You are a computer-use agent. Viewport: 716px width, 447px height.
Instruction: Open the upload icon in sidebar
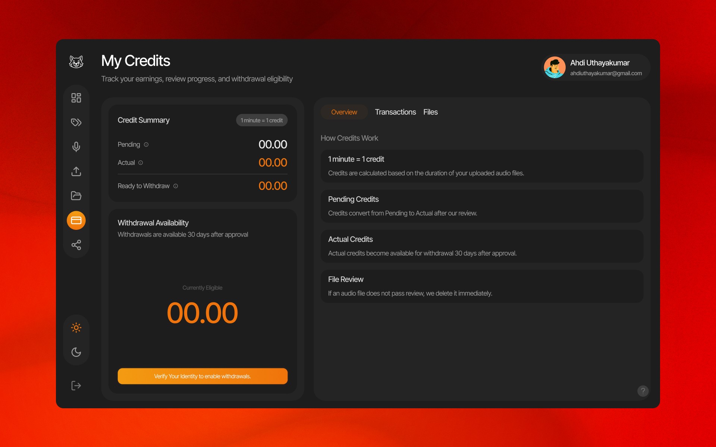pos(76,171)
